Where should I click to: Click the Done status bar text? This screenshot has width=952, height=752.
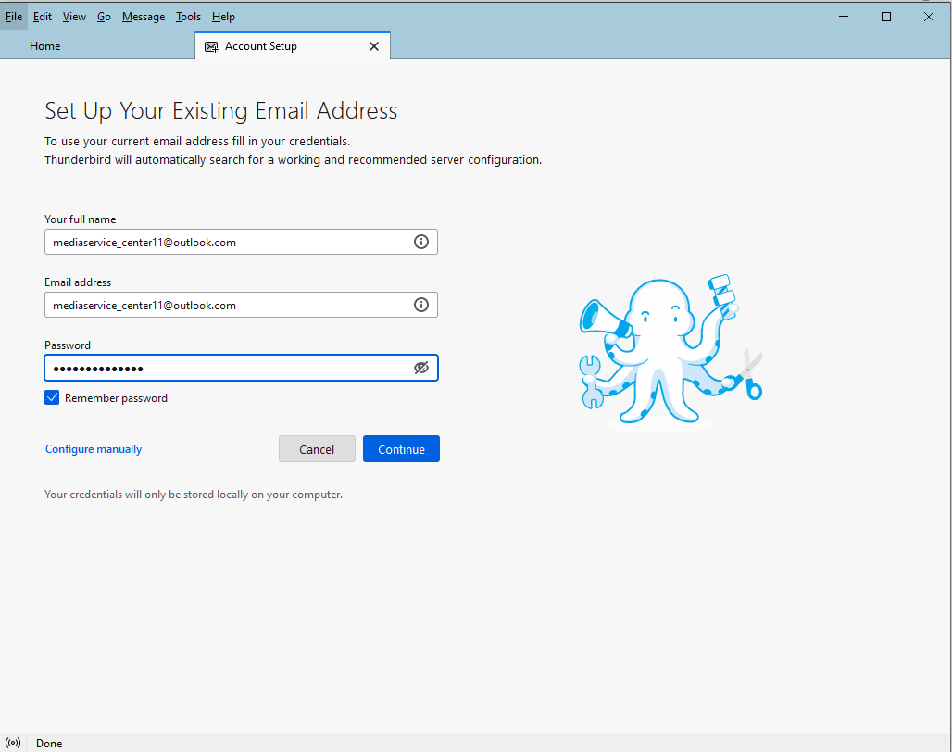click(x=48, y=743)
